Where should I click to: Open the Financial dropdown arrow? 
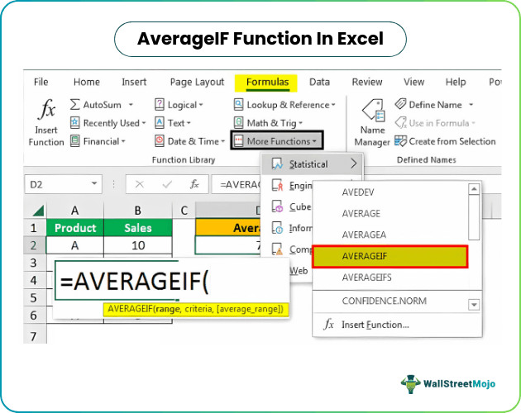(123, 141)
